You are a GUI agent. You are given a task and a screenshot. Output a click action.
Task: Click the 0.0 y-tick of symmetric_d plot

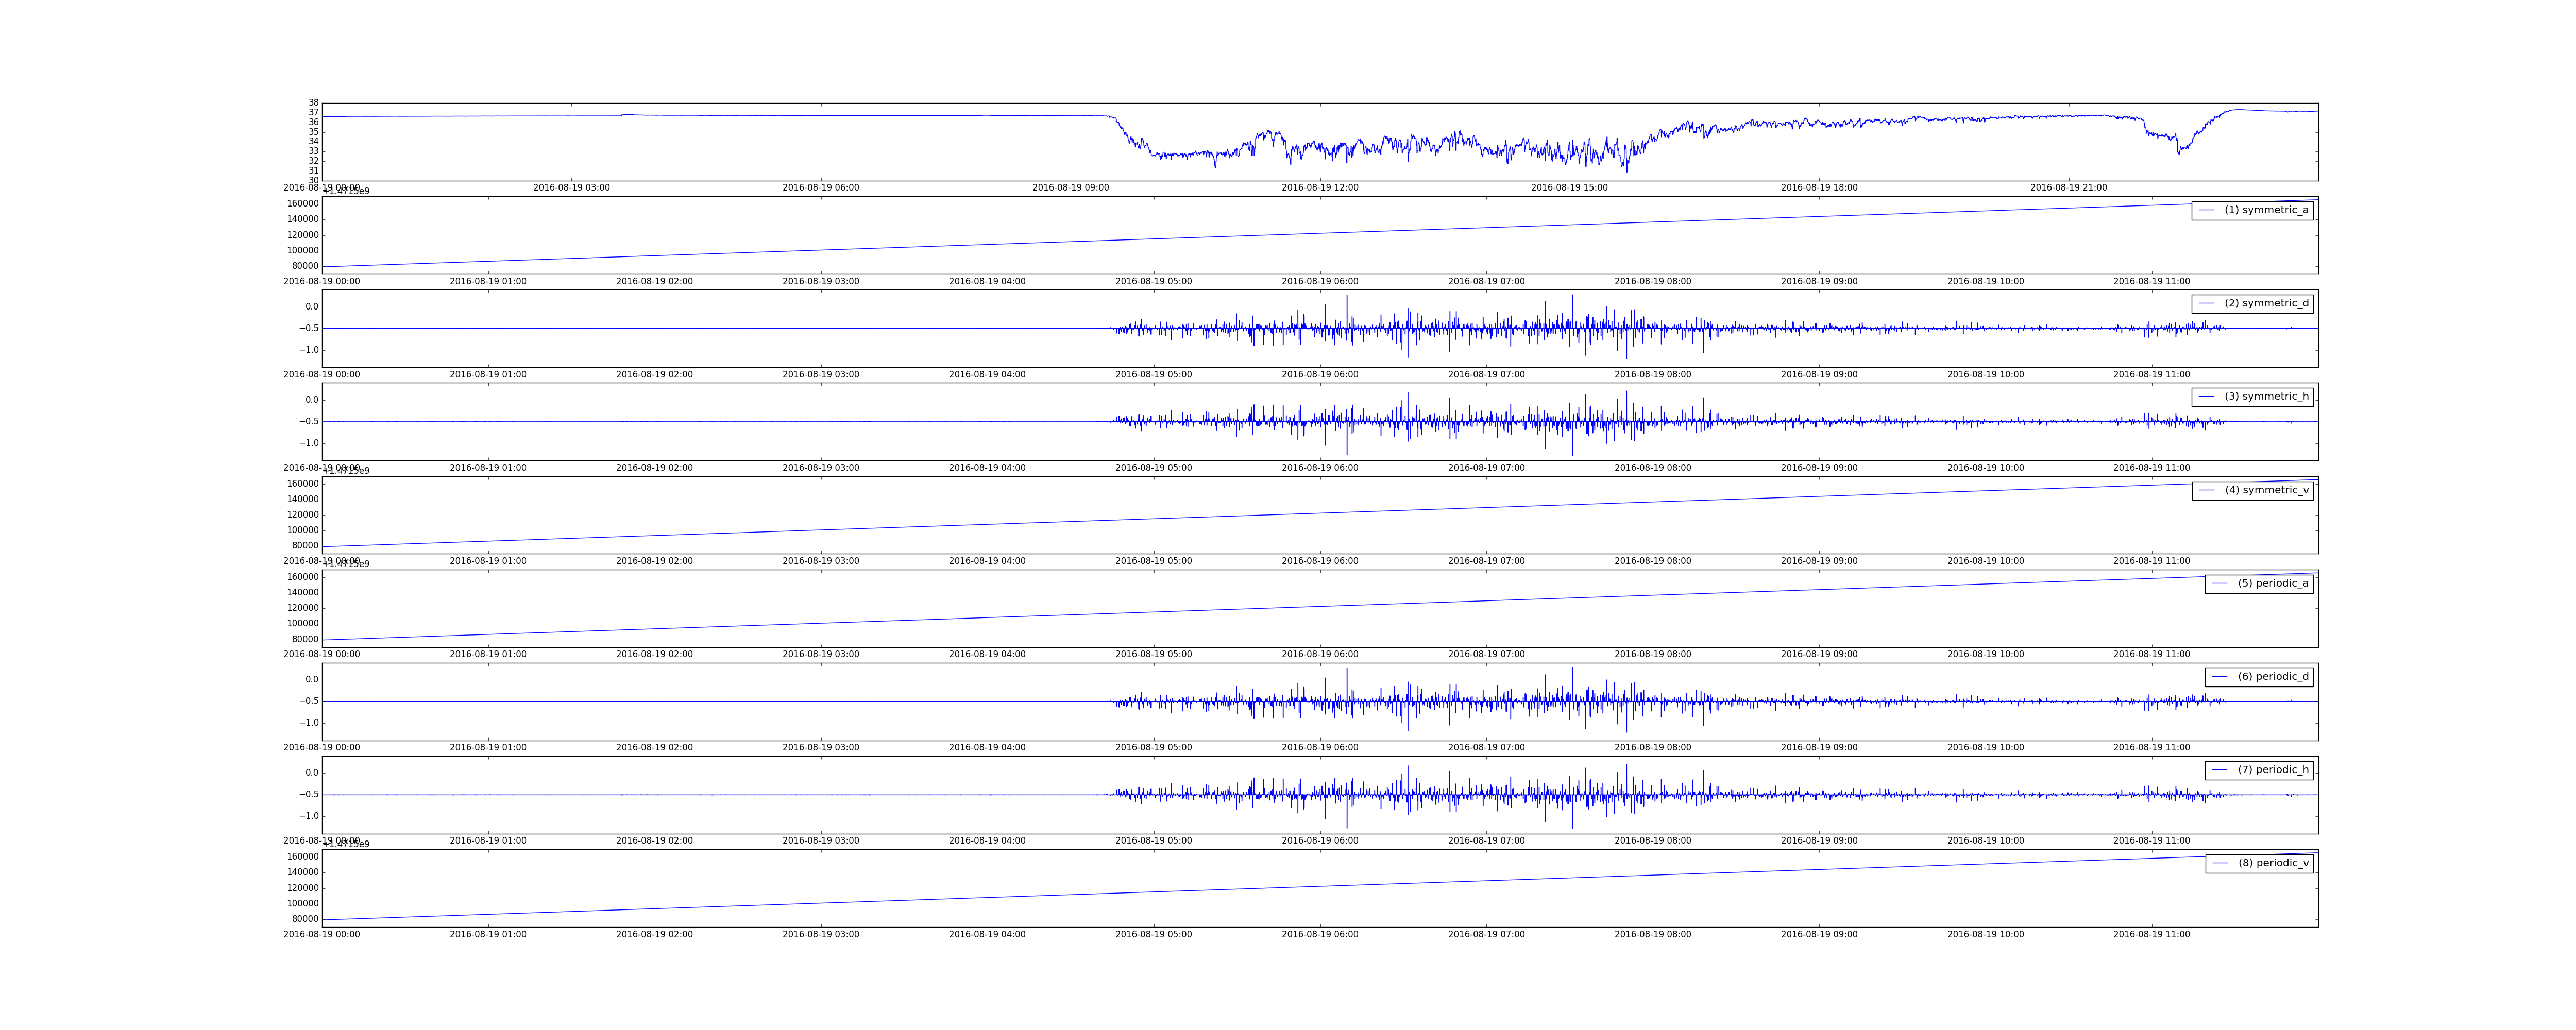312,307
